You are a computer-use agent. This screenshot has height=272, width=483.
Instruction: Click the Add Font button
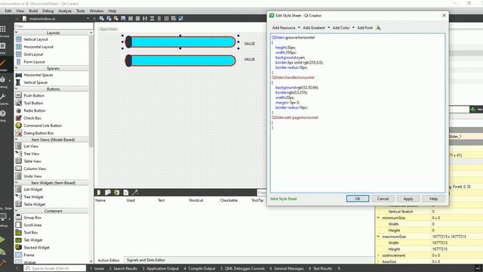coord(365,28)
